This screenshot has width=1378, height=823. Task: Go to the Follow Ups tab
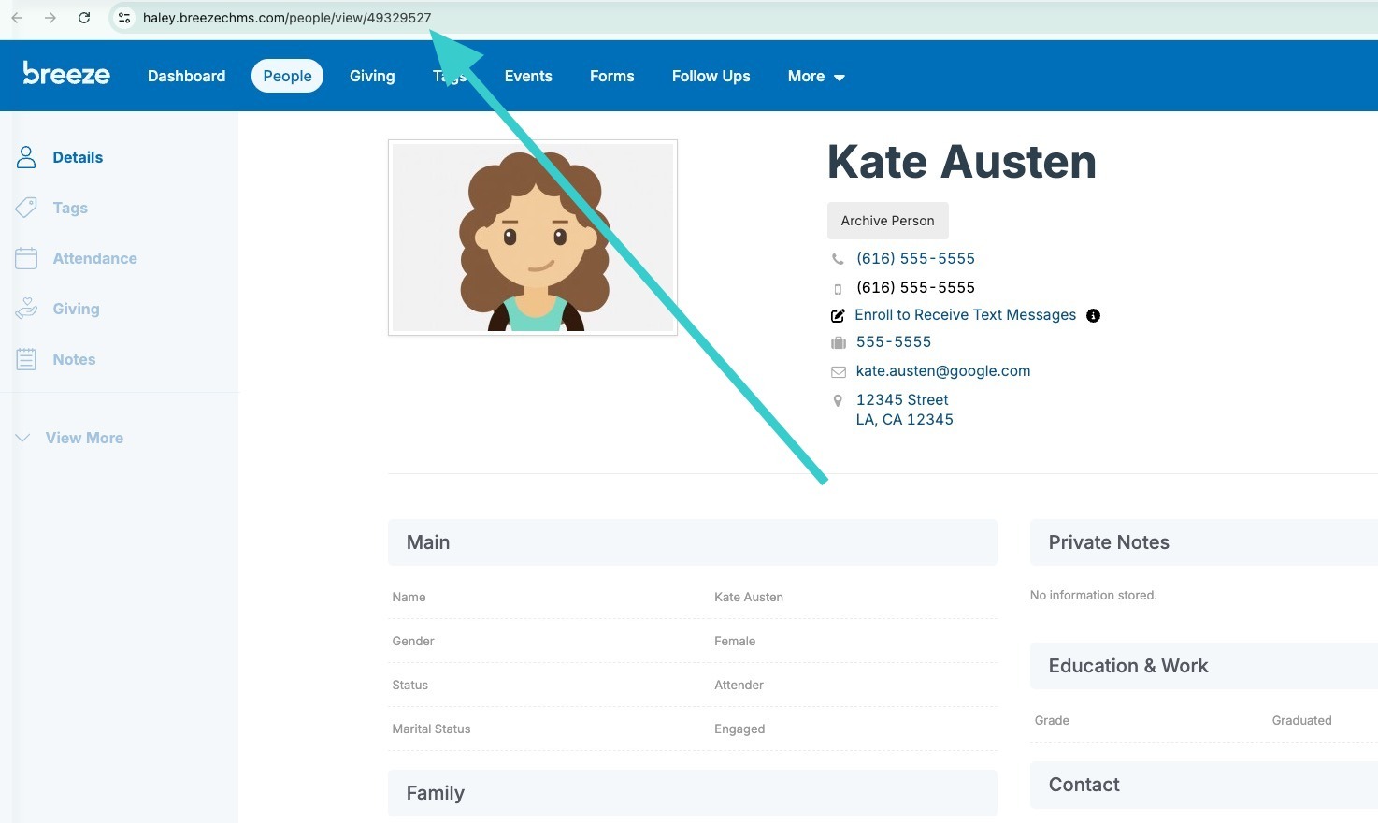point(711,77)
